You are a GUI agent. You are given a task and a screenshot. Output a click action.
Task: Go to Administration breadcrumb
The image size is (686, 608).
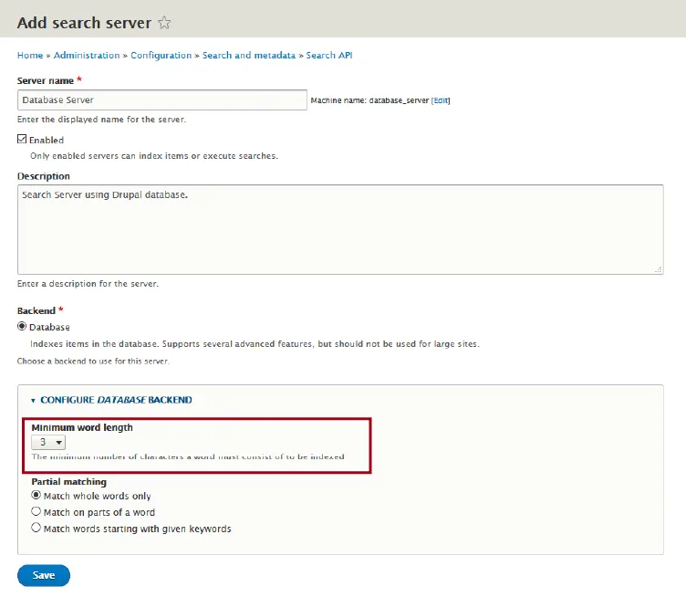click(87, 56)
